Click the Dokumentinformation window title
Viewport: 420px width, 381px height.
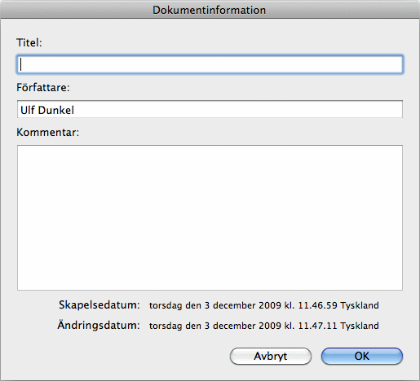click(209, 11)
